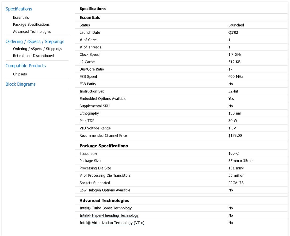Screen dimensions: 290x236
Task: Open Retired and Discontinued link
Action: [33, 56]
